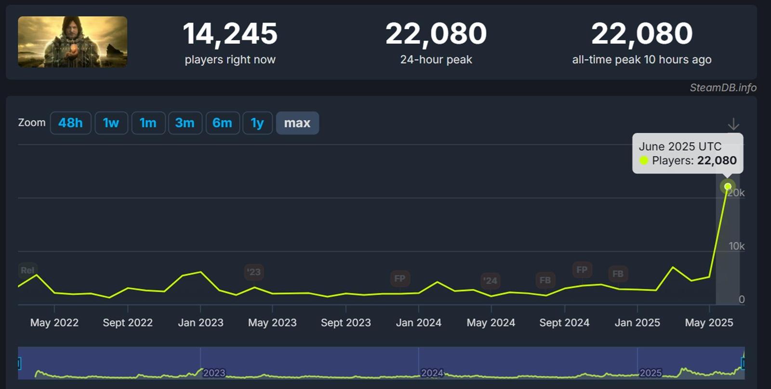Select the FP marker before Jan 2024
Viewport: 771px width, 389px height.
(399, 278)
